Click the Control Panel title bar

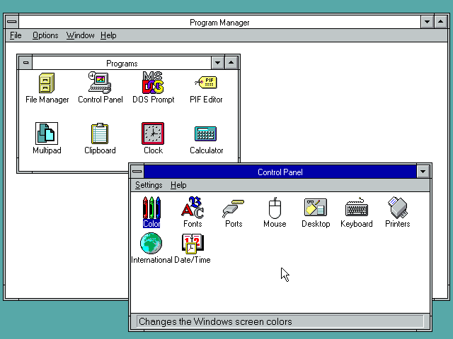click(280, 172)
